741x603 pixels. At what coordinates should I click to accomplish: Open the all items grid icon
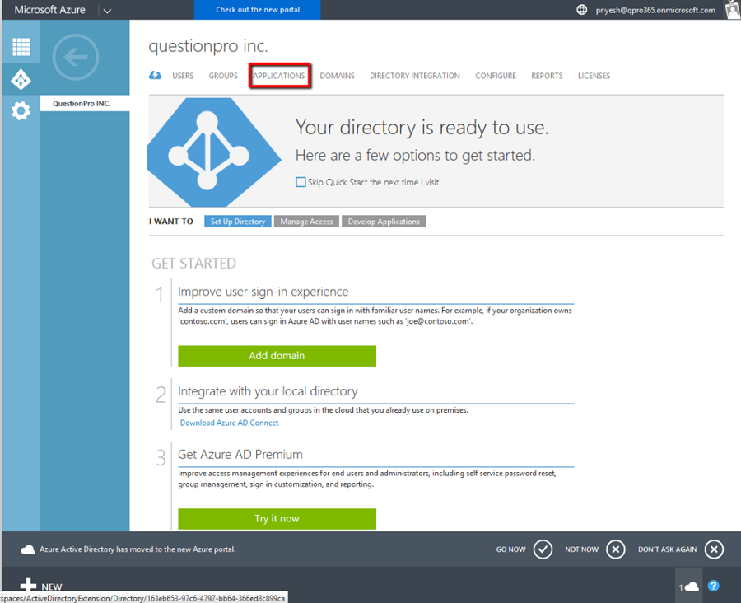click(x=21, y=47)
